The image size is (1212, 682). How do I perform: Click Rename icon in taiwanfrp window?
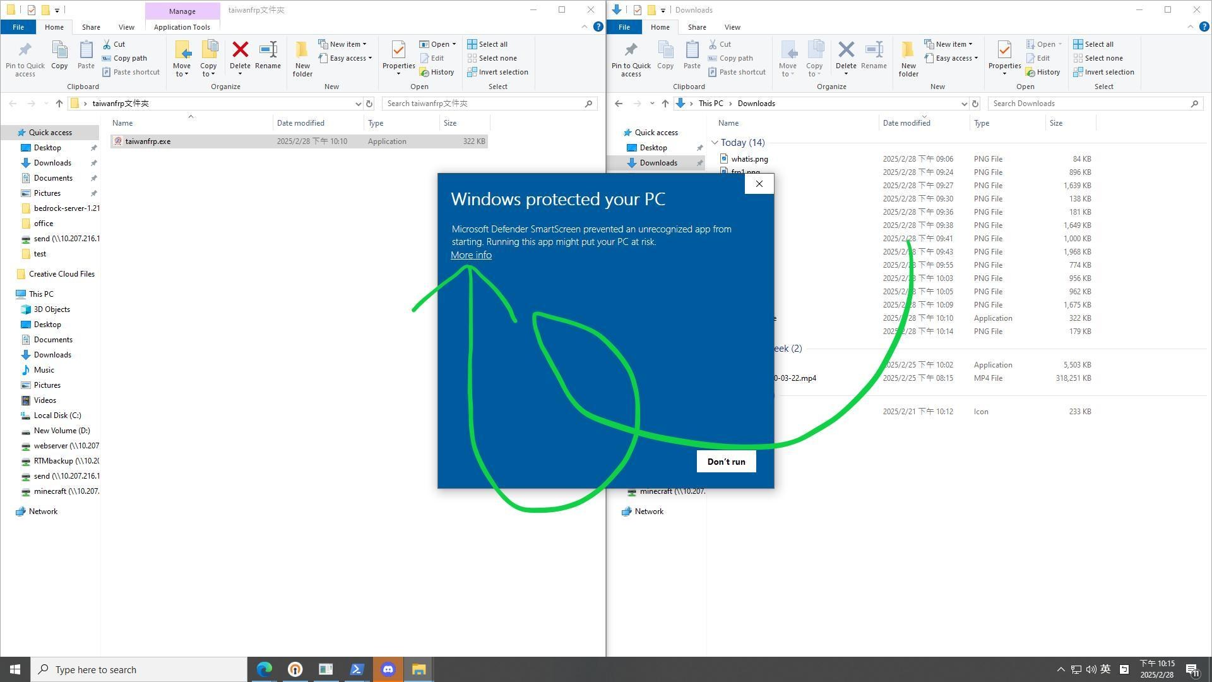tap(268, 54)
